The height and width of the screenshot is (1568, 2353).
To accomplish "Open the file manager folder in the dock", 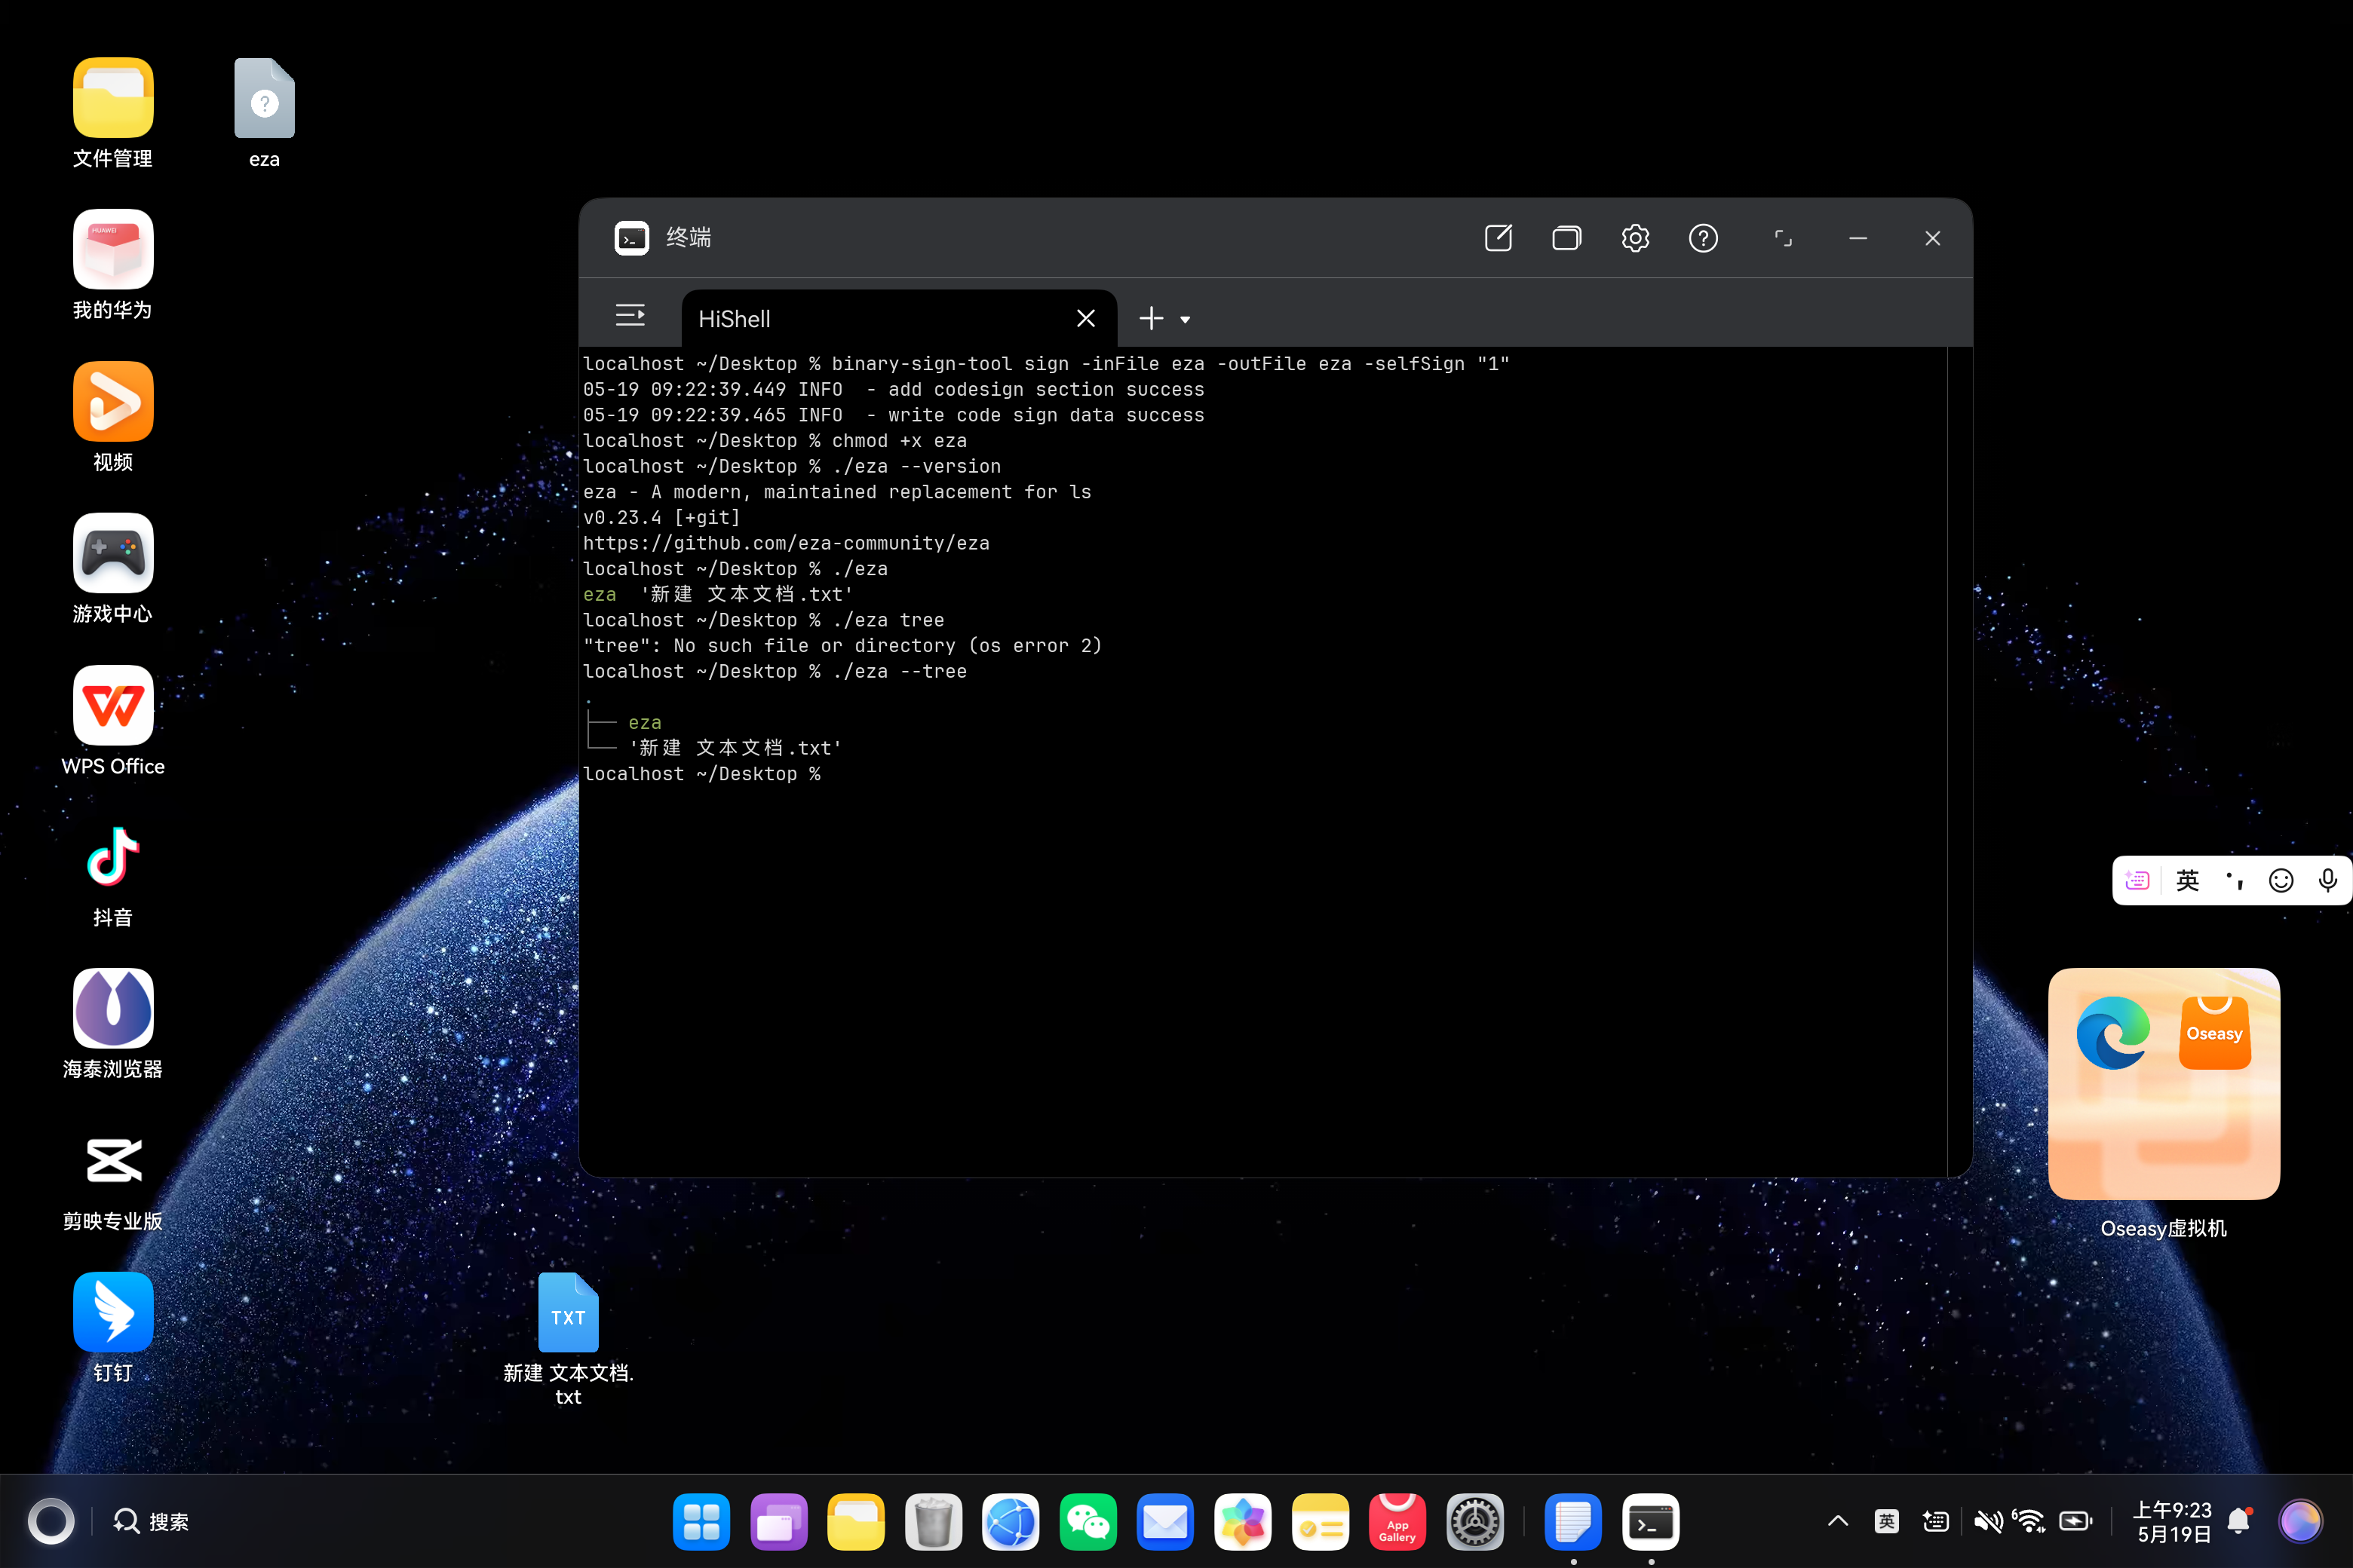I will 855,1521.
